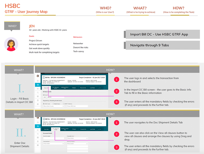Click the grey WHO? speech badge

coord(12,26)
